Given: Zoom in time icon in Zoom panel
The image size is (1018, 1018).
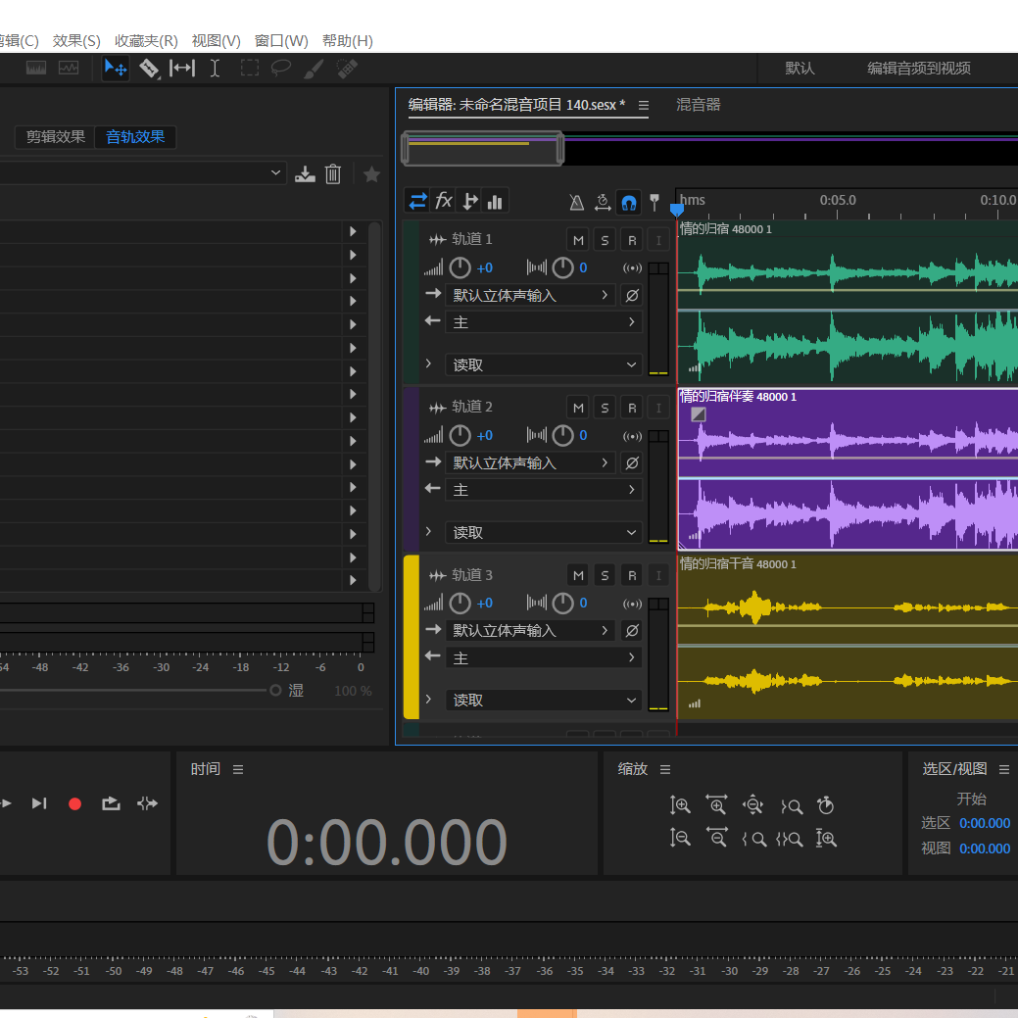Looking at the screenshot, I should 717,805.
